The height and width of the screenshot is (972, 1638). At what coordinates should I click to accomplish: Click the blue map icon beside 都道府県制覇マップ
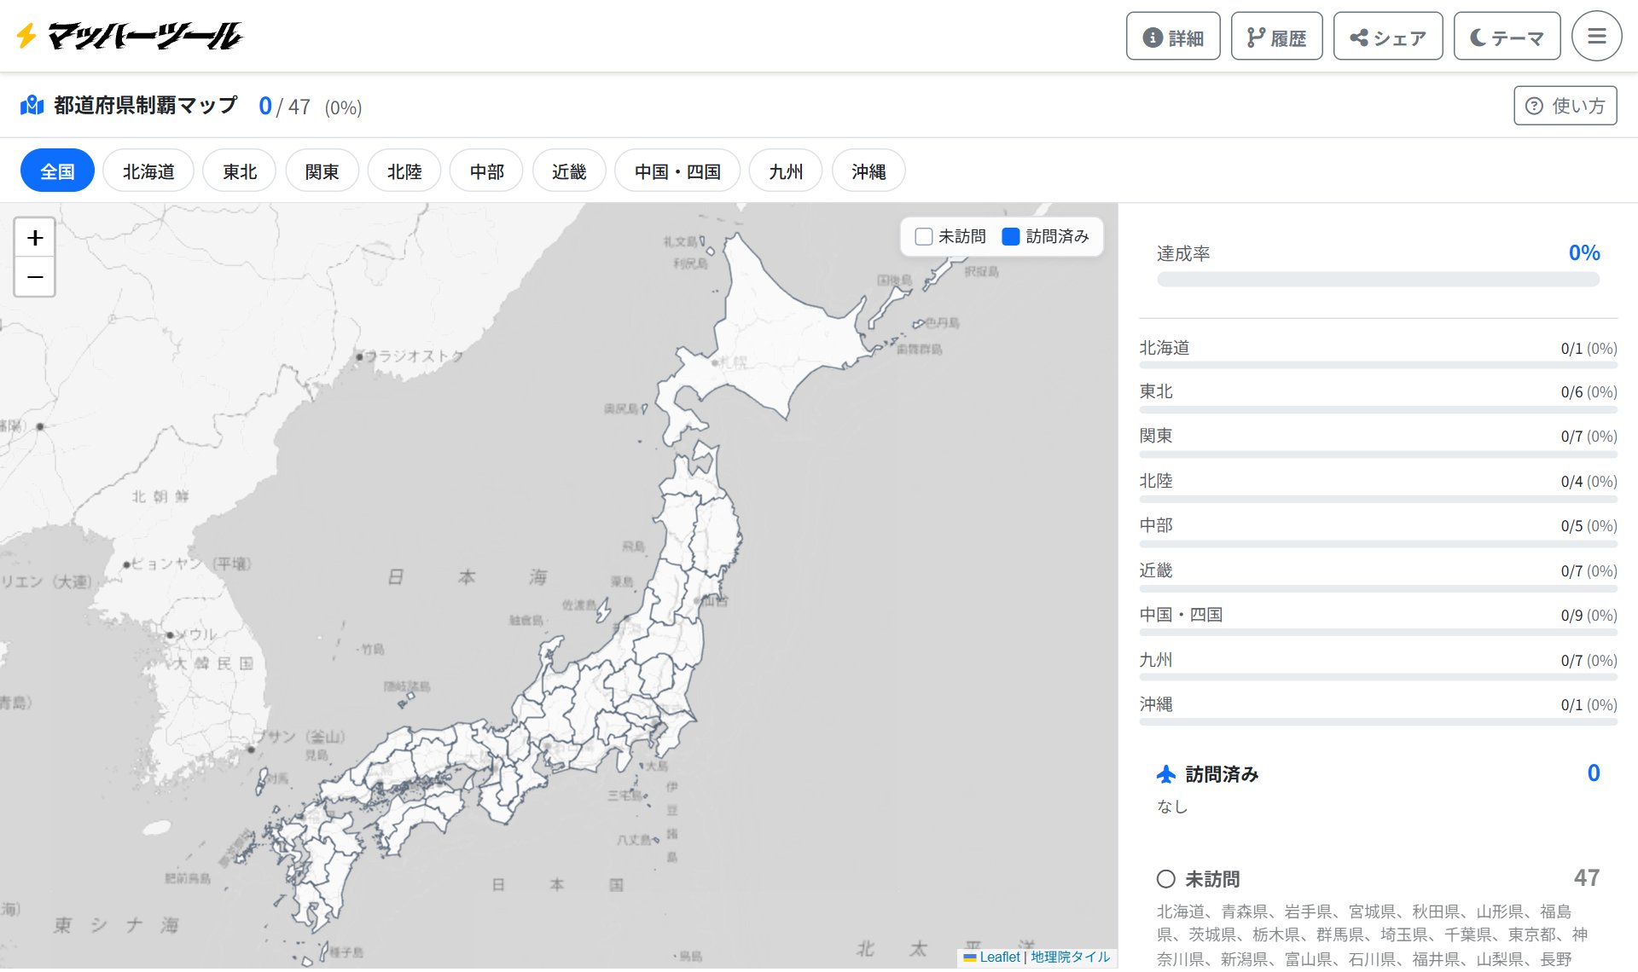point(32,106)
